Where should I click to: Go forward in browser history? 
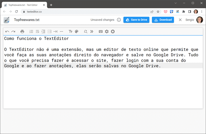click(10, 12)
